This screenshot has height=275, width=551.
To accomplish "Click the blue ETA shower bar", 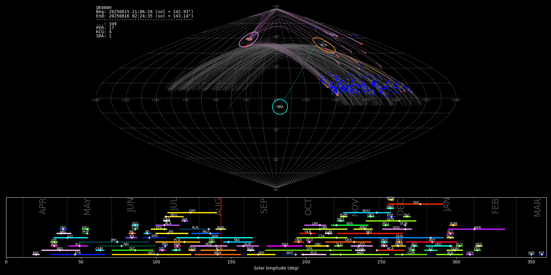I will pyautogui.click(x=78, y=255).
